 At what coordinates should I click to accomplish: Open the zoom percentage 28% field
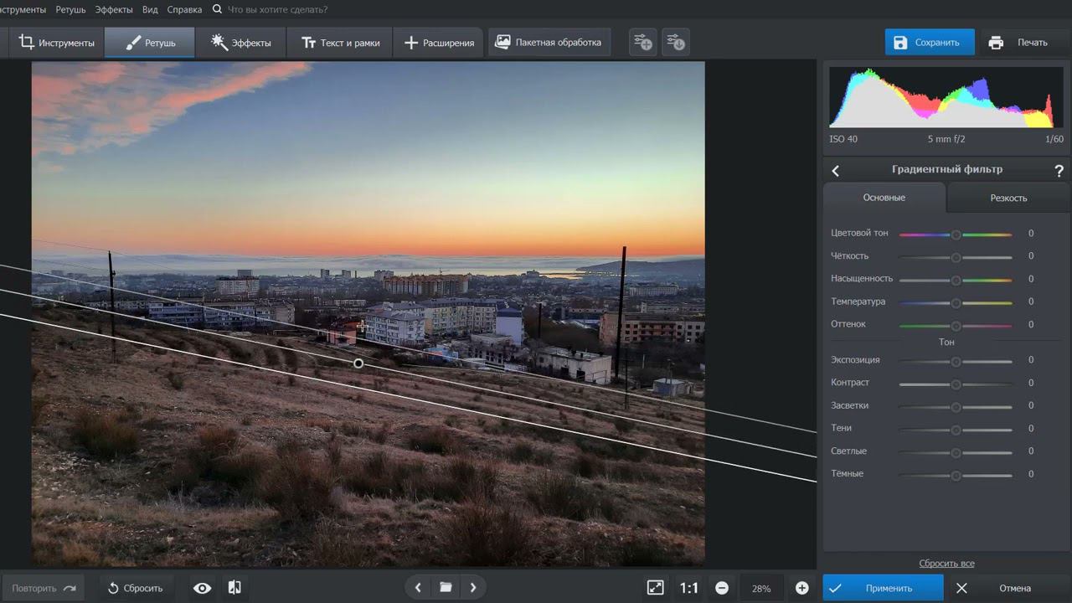tap(761, 588)
